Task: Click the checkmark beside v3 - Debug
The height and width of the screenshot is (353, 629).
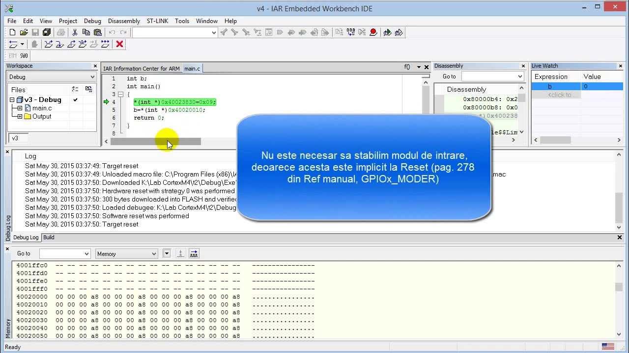Action: point(75,100)
